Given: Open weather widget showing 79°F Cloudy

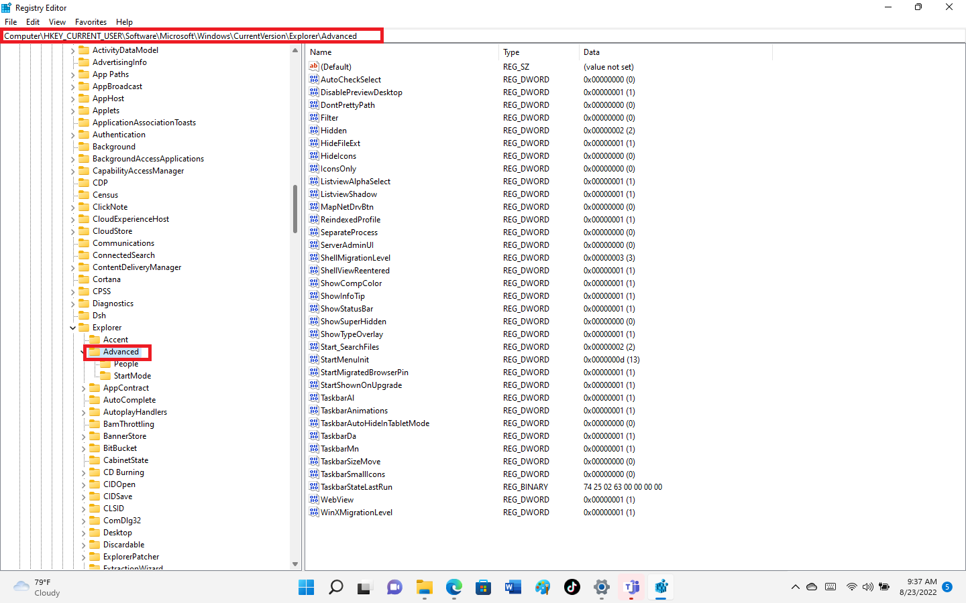Looking at the screenshot, I should [37, 588].
